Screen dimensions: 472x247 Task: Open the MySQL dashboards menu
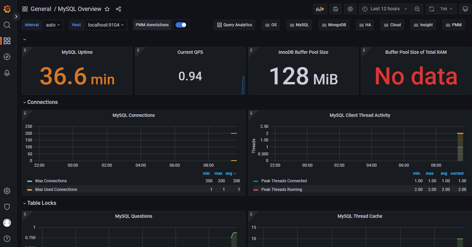(299, 25)
